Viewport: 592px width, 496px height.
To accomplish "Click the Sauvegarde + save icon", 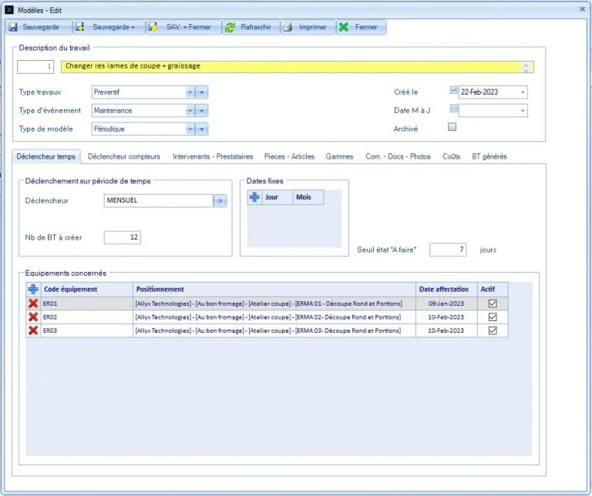I will [79, 27].
